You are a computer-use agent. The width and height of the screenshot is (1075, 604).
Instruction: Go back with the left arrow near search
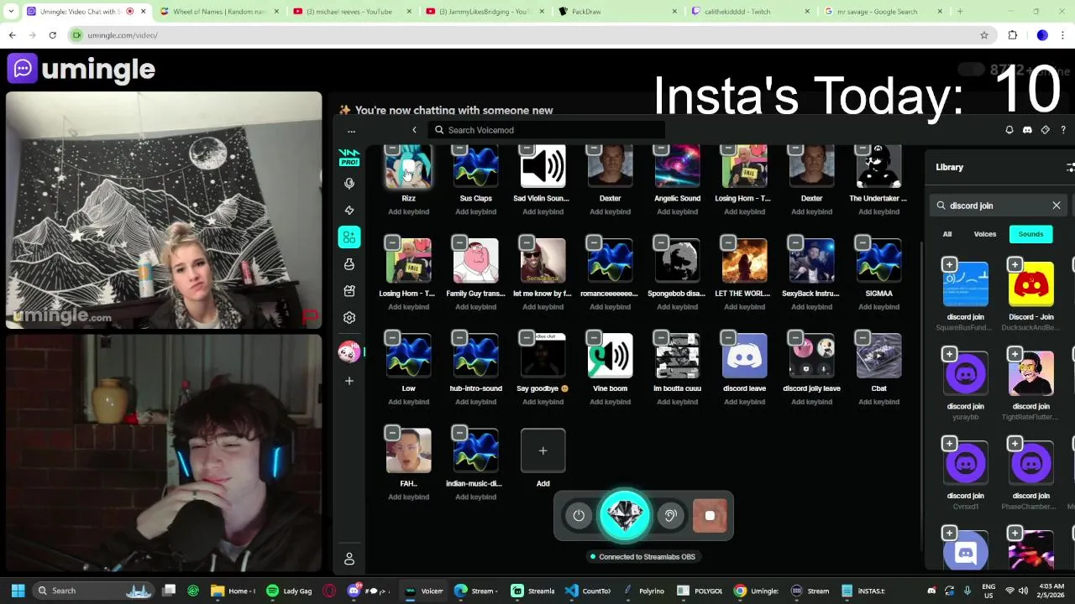(x=414, y=130)
